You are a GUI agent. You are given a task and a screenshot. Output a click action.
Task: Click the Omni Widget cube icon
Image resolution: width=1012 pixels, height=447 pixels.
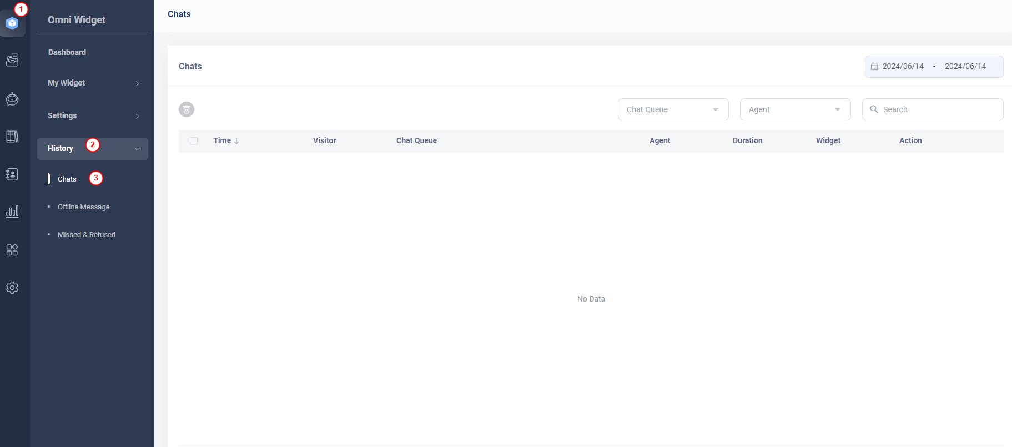(x=12, y=24)
